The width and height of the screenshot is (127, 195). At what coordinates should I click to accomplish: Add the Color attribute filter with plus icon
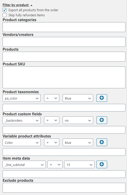tap(102, 142)
